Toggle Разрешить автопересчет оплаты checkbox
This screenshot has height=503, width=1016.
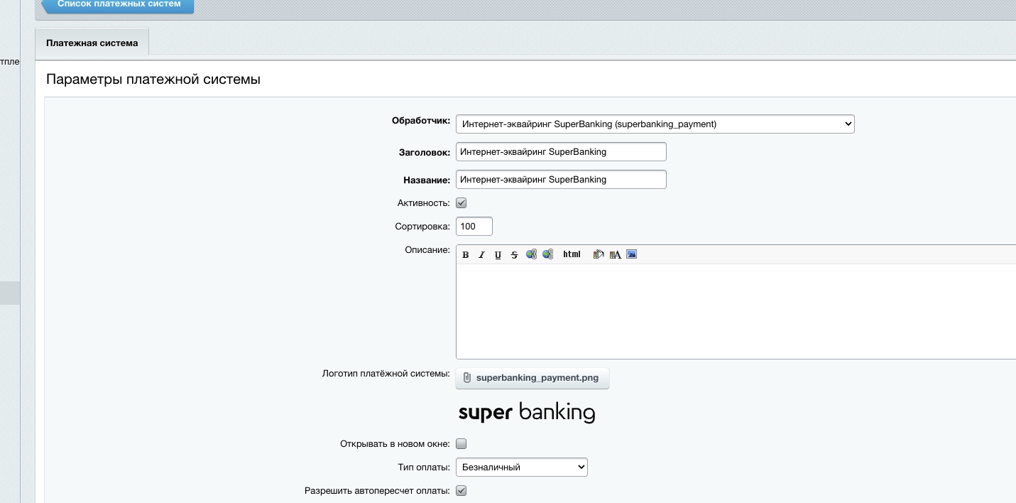(461, 491)
